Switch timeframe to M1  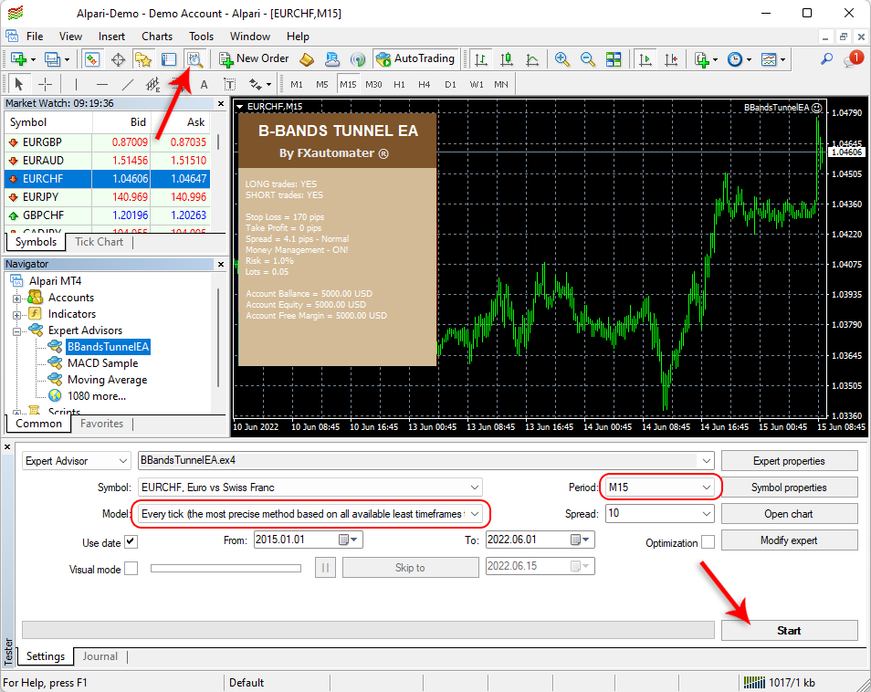(x=297, y=84)
